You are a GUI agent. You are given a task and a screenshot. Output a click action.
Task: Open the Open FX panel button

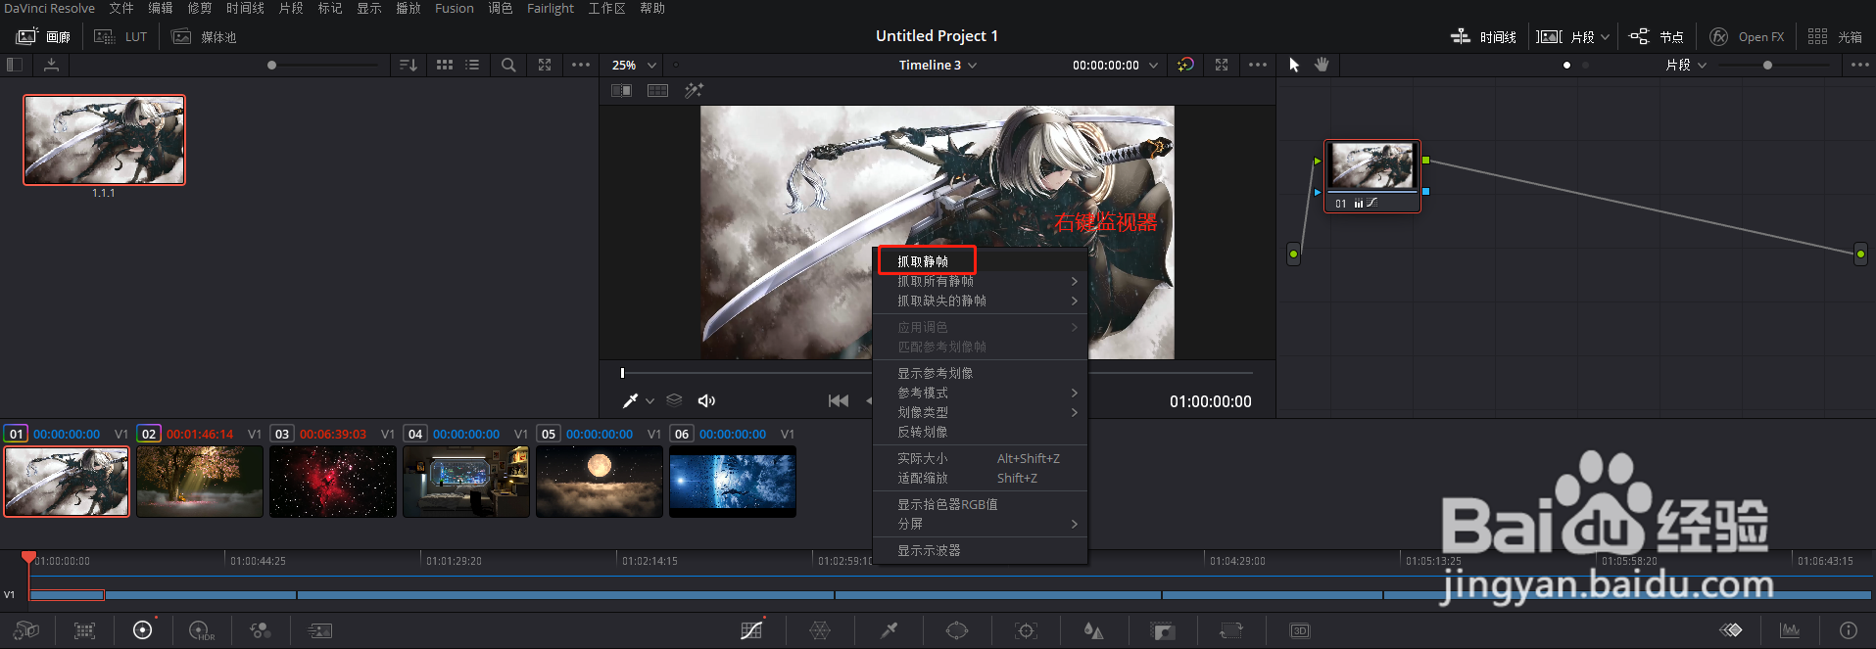(x=1748, y=36)
